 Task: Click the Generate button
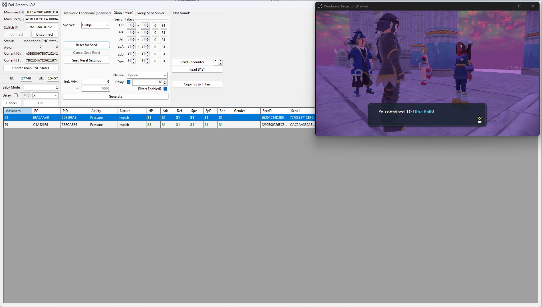pos(115,97)
